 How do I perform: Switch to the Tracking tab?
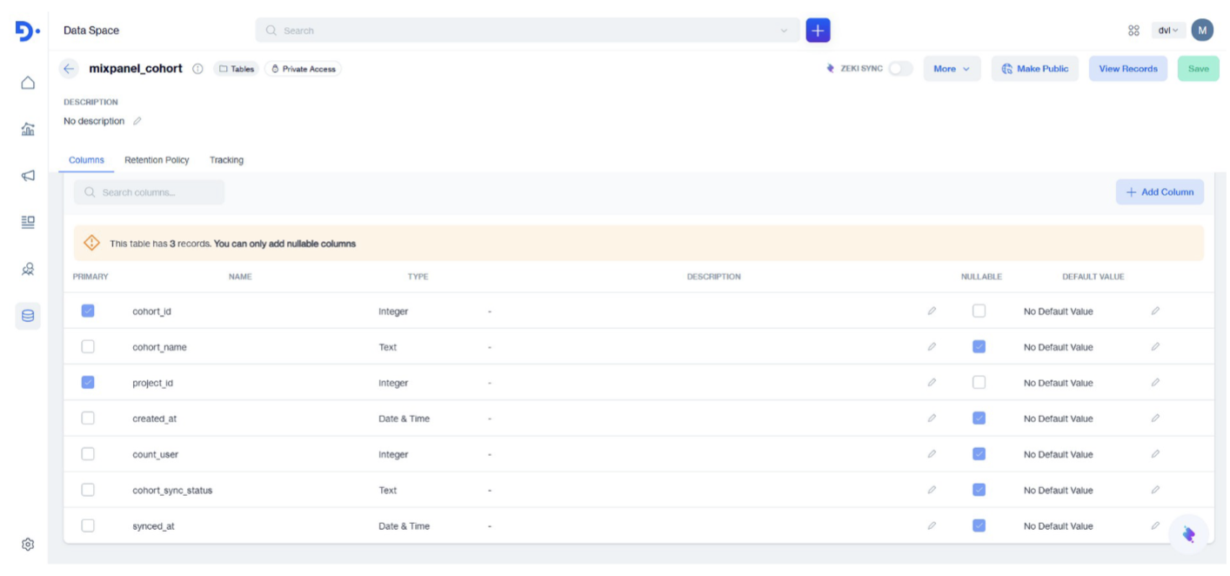tap(226, 160)
